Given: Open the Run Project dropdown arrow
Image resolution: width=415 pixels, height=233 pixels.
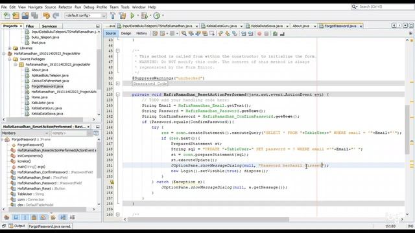Looking at the screenshot, I should coord(138,16).
